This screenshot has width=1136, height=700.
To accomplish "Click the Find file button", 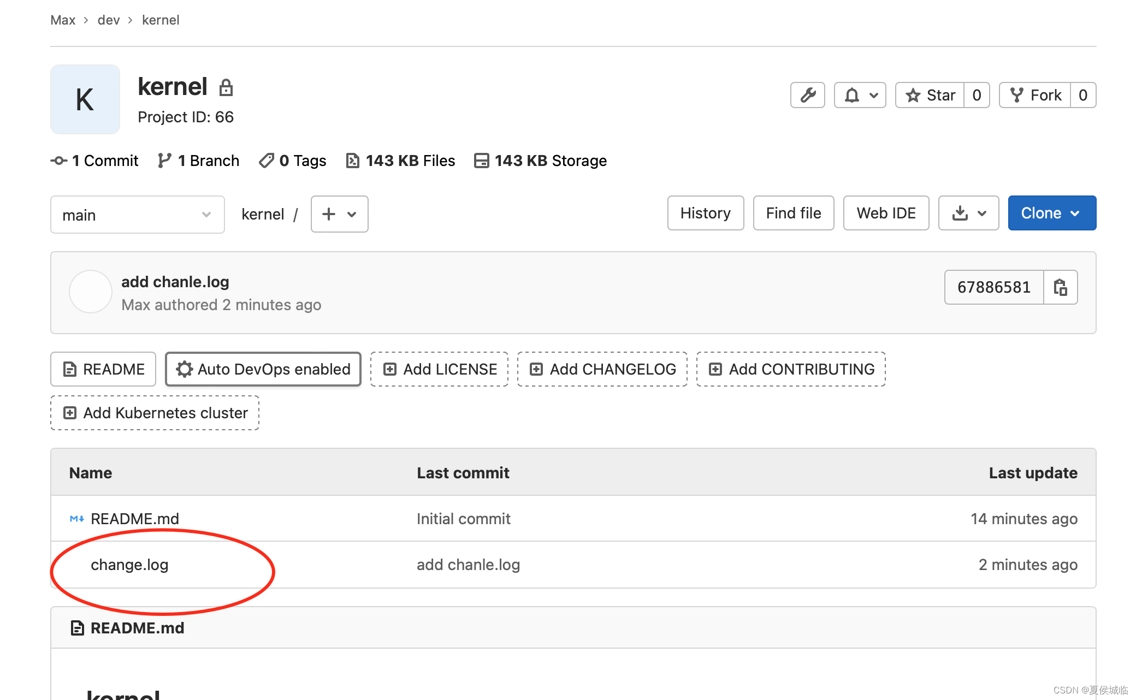I will [x=794, y=213].
